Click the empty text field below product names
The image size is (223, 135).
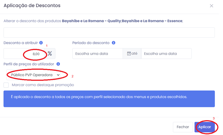109,32
